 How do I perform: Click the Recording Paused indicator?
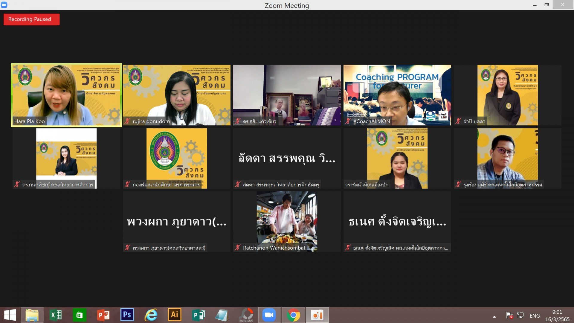31,19
